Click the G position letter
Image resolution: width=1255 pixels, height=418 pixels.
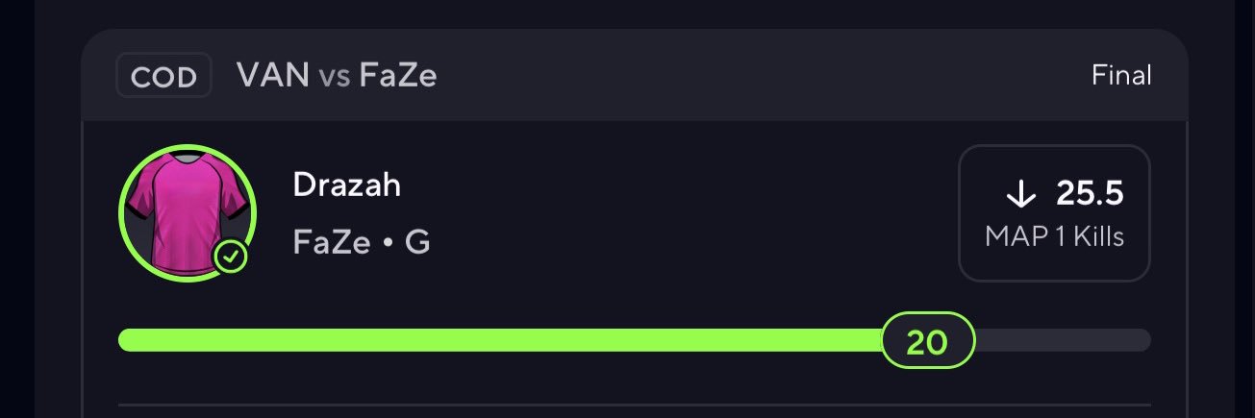click(x=417, y=242)
